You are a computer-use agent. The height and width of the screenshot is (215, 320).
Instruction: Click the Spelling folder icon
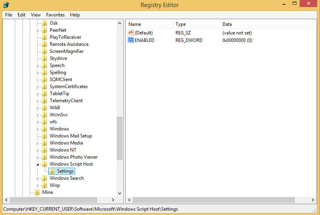(45, 72)
